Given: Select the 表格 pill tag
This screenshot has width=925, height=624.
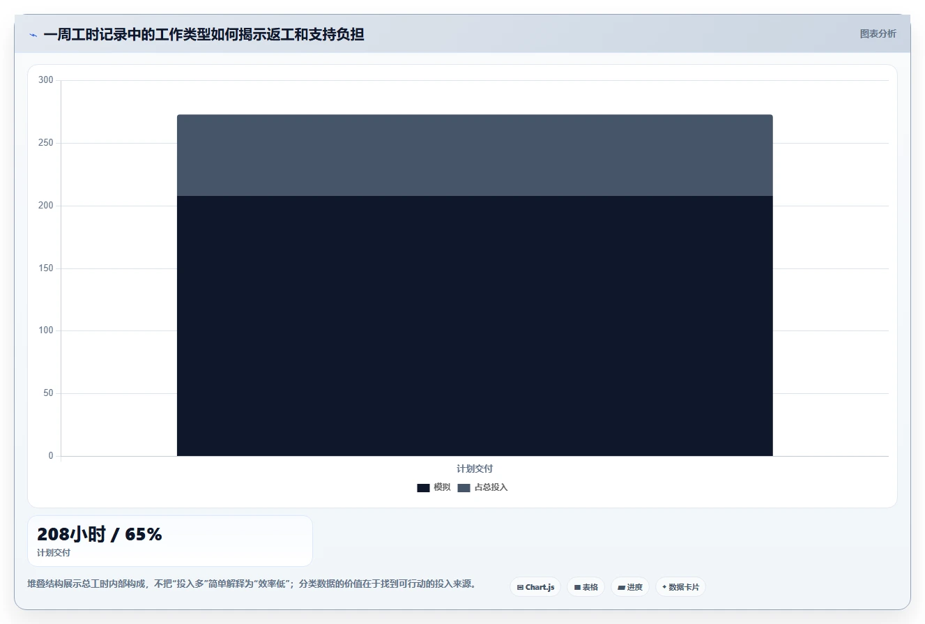Looking at the screenshot, I should pyautogui.click(x=586, y=587).
